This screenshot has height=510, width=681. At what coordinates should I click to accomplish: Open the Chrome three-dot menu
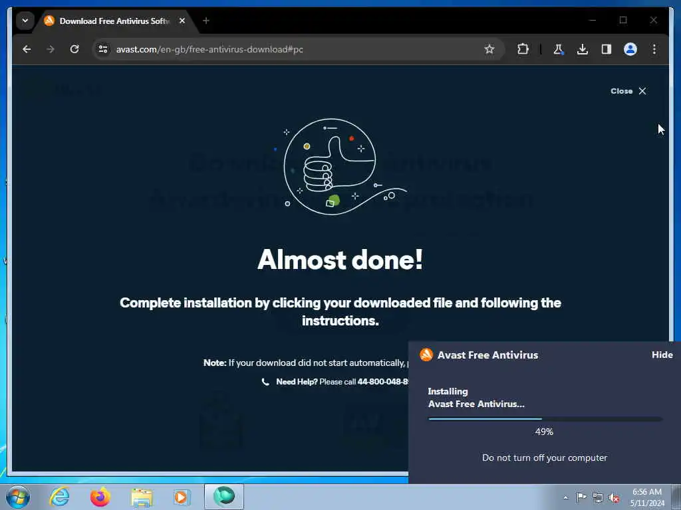(x=654, y=49)
